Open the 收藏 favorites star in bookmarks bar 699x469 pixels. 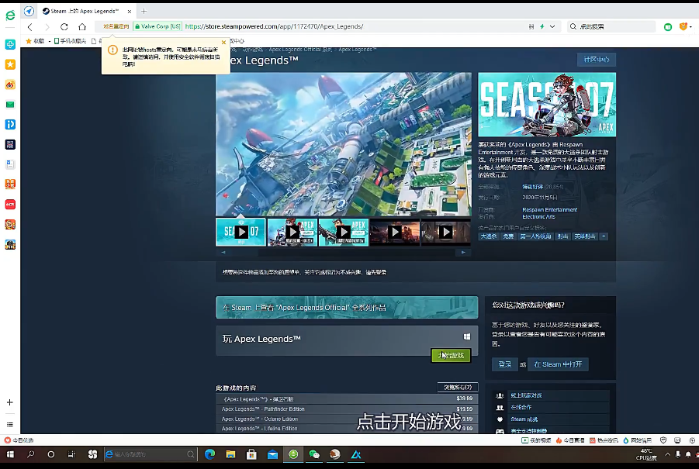35,41
